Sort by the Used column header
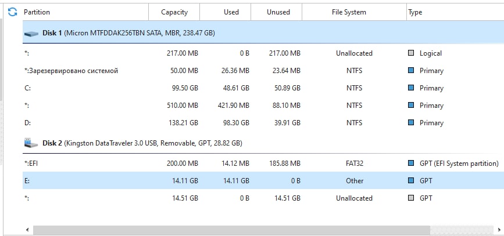This screenshot has width=504, height=236. (x=226, y=12)
